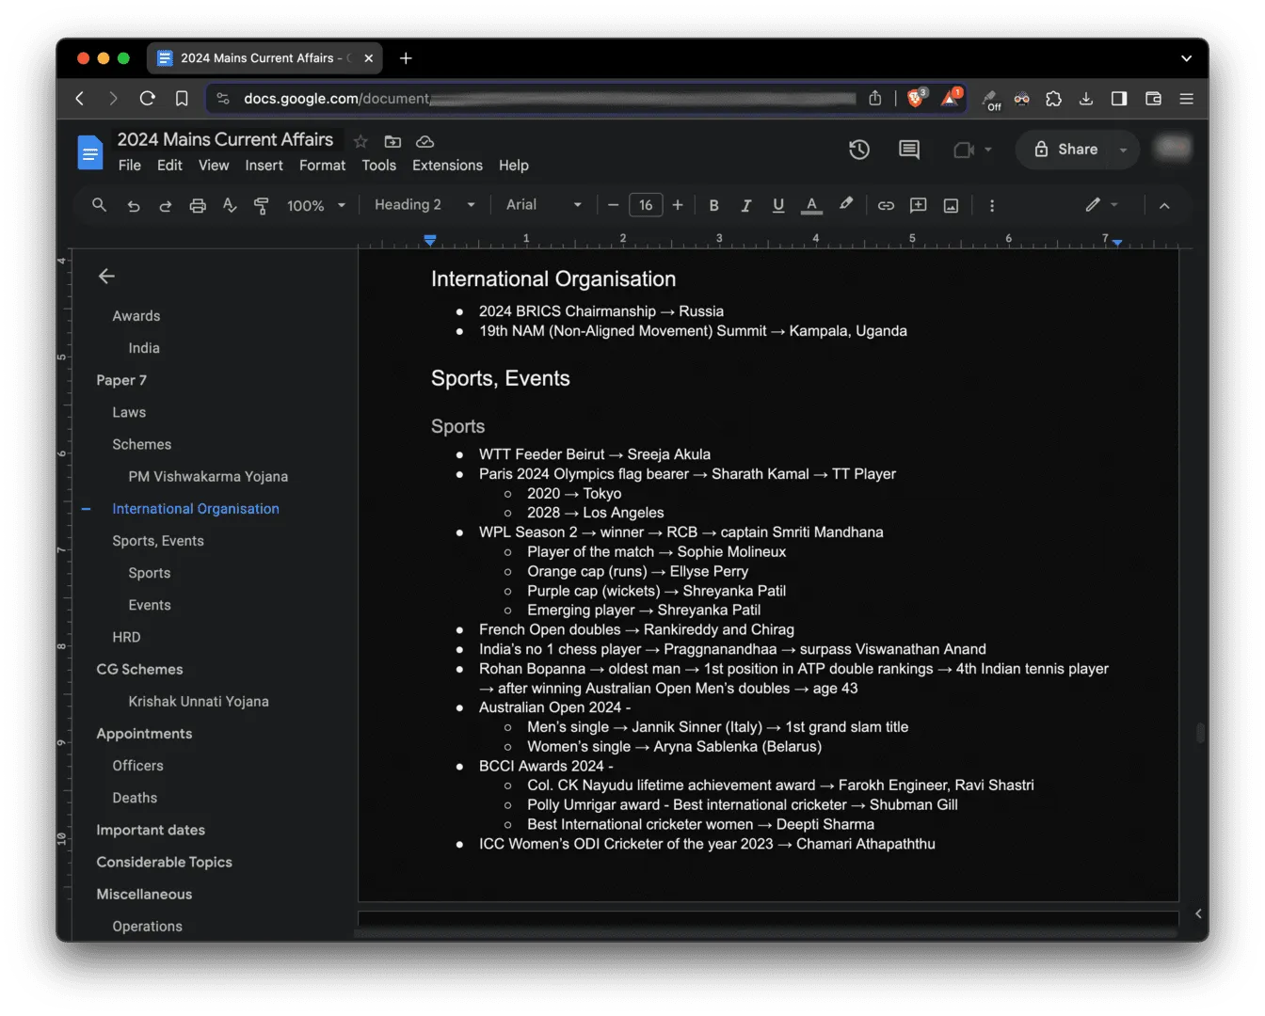This screenshot has height=1016, width=1265.
Task: Open the zoom 100% dropdown
Action: click(x=316, y=205)
